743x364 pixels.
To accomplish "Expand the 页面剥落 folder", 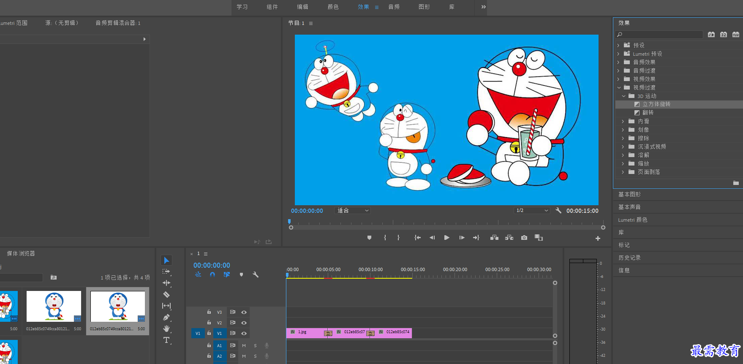I will (x=623, y=172).
